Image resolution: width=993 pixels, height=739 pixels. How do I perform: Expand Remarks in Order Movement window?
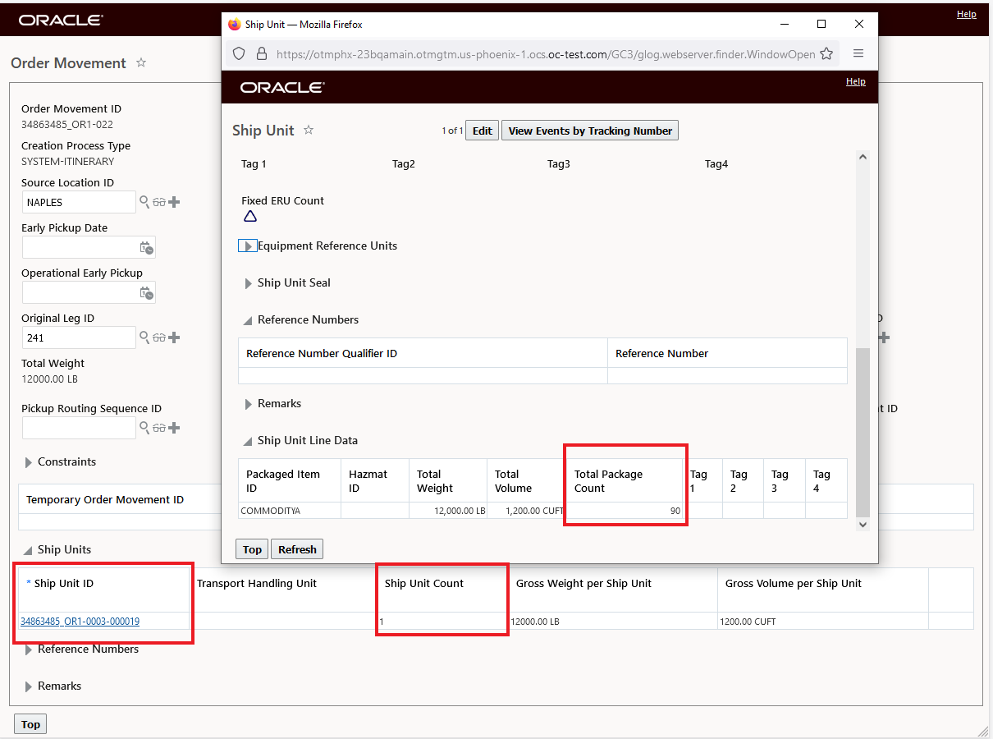coord(29,686)
